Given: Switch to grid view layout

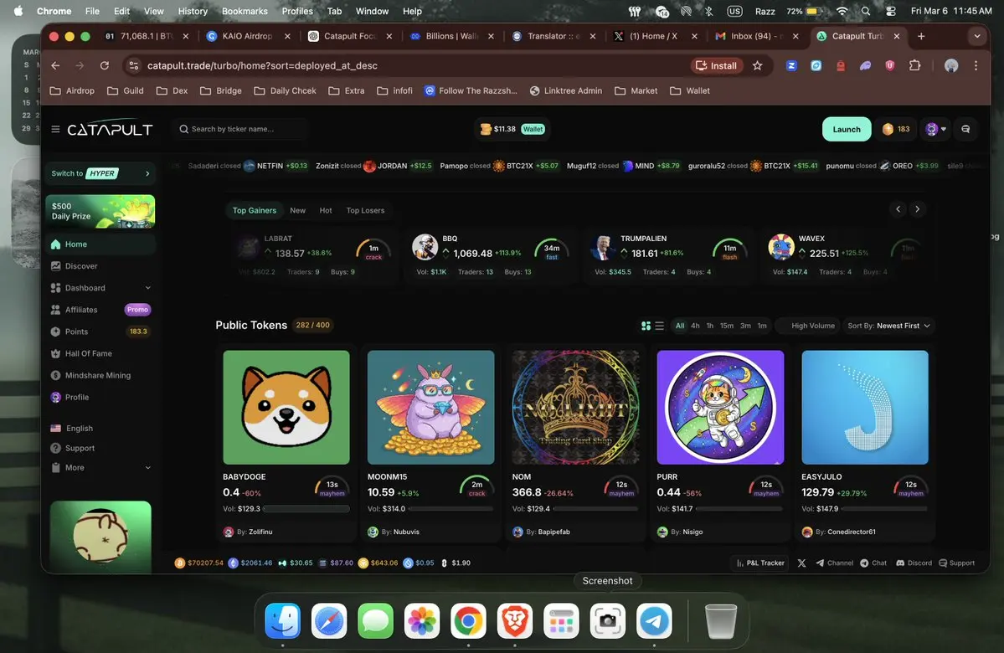Looking at the screenshot, I should click(x=646, y=326).
